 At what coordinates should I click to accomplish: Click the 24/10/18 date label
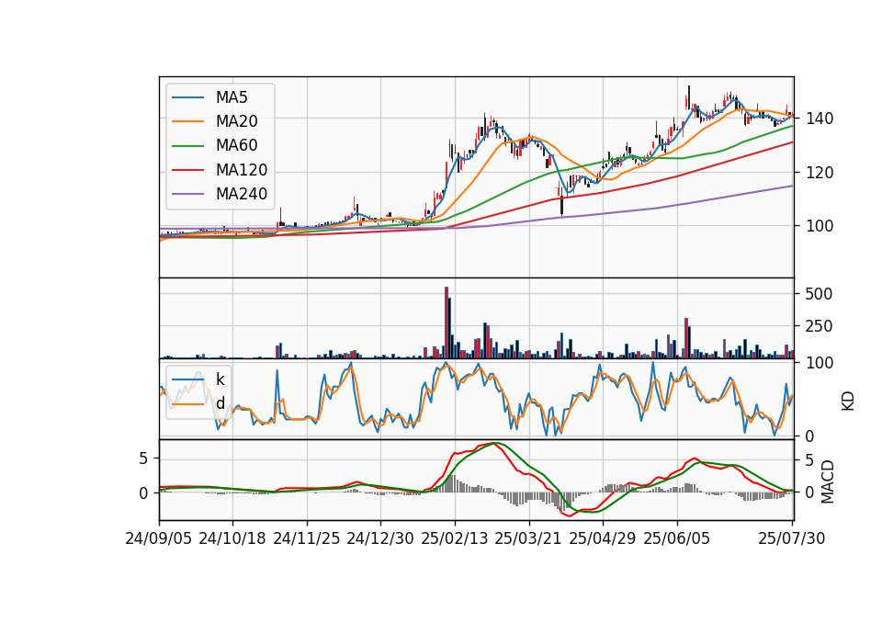(x=232, y=538)
